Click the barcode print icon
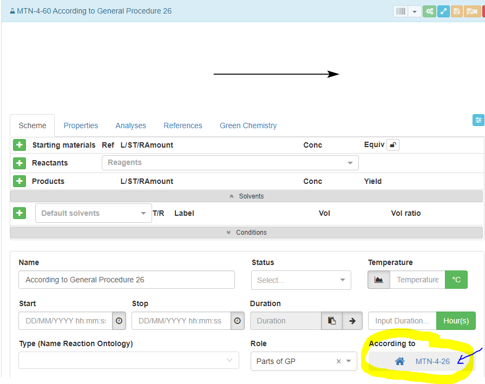Screen dimensions: 485x384 pyautogui.click(x=401, y=11)
